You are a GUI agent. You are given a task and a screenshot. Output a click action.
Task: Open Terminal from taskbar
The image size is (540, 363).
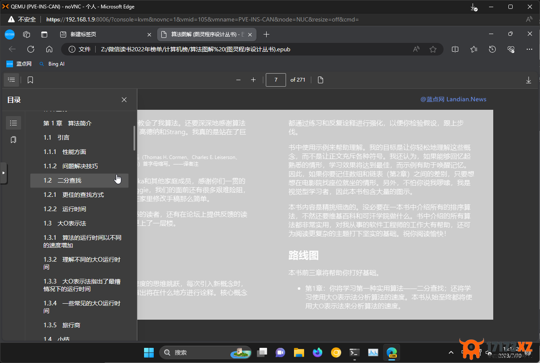coord(355,352)
